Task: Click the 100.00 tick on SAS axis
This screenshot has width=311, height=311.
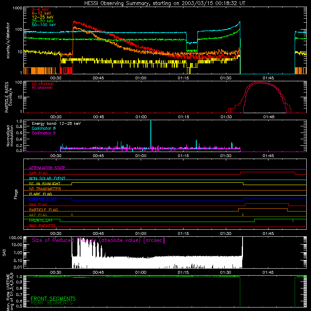Action: point(16,238)
